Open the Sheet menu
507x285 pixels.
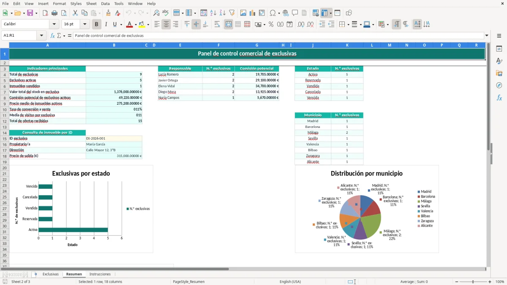91,3
